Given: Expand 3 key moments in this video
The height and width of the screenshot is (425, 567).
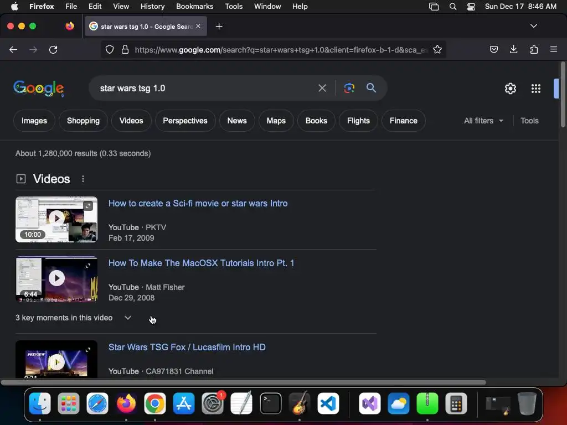Looking at the screenshot, I should pos(74,318).
